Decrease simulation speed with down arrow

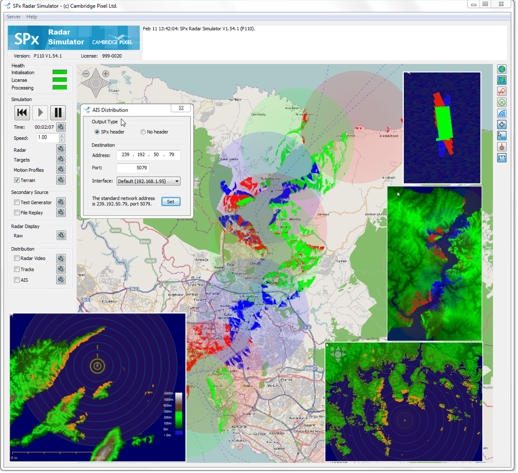(62, 140)
